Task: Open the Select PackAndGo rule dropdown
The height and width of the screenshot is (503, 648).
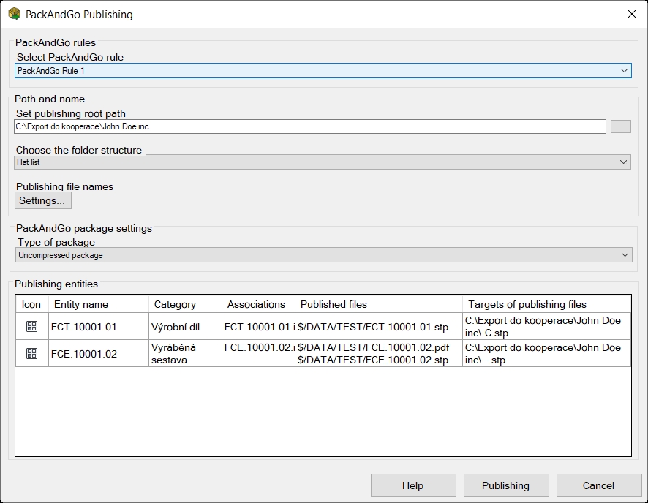Action: click(x=323, y=71)
